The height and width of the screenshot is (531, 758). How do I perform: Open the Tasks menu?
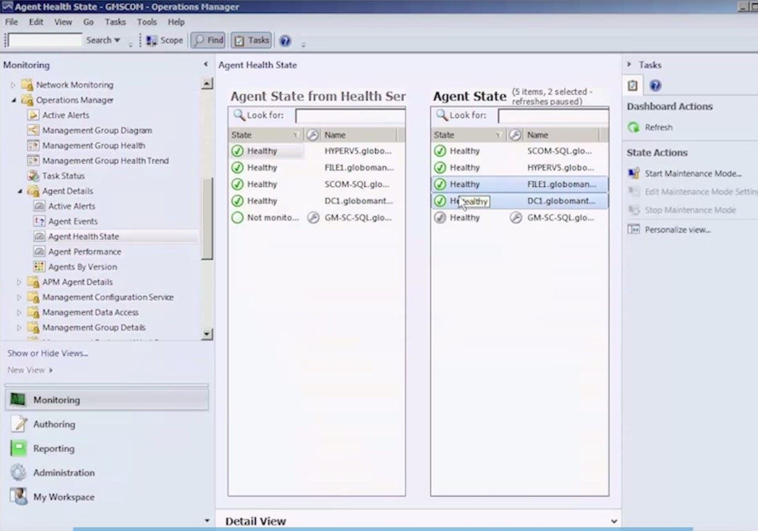(115, 22)
